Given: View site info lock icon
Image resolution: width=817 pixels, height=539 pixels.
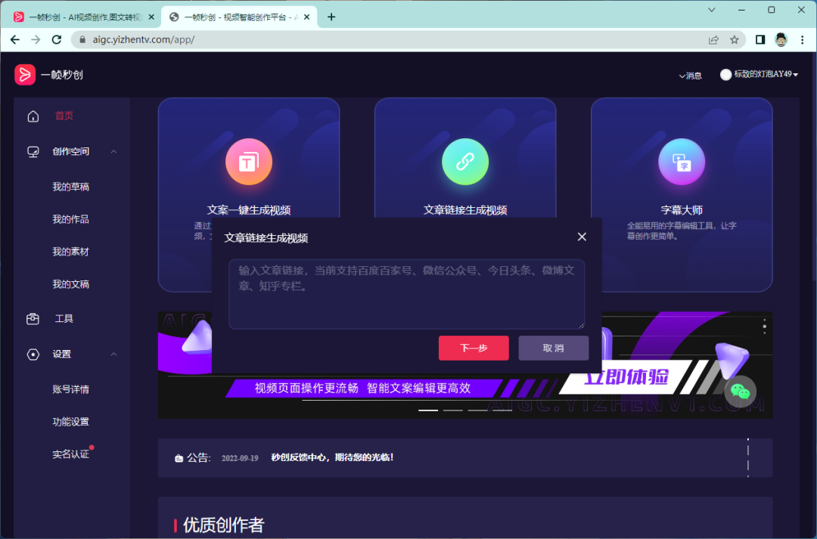Looking at the screenshot, I should tap(82, 39).
